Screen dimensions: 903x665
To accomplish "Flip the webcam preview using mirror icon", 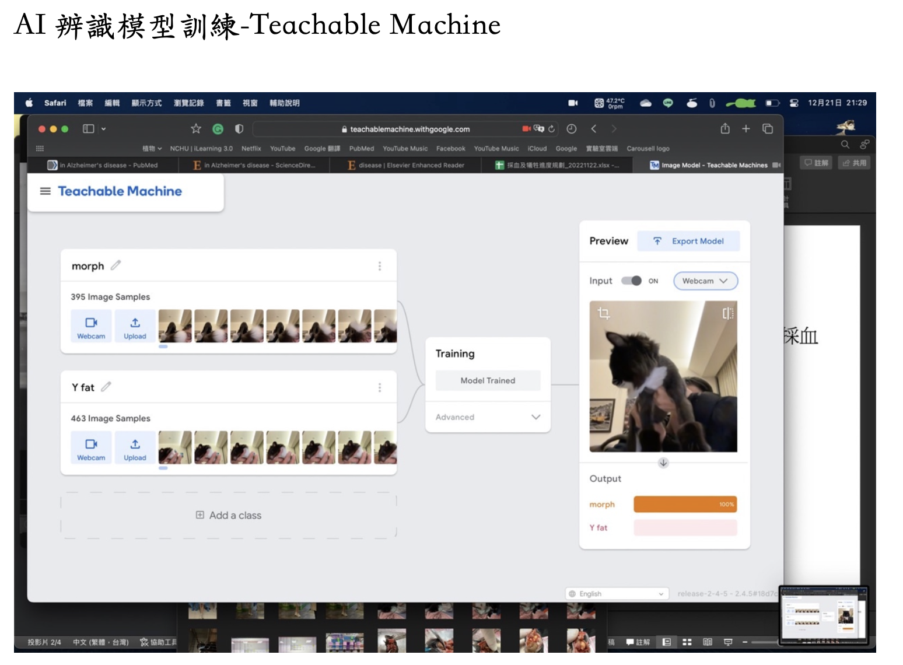I will pyautogui.click(x=727, y=314).
